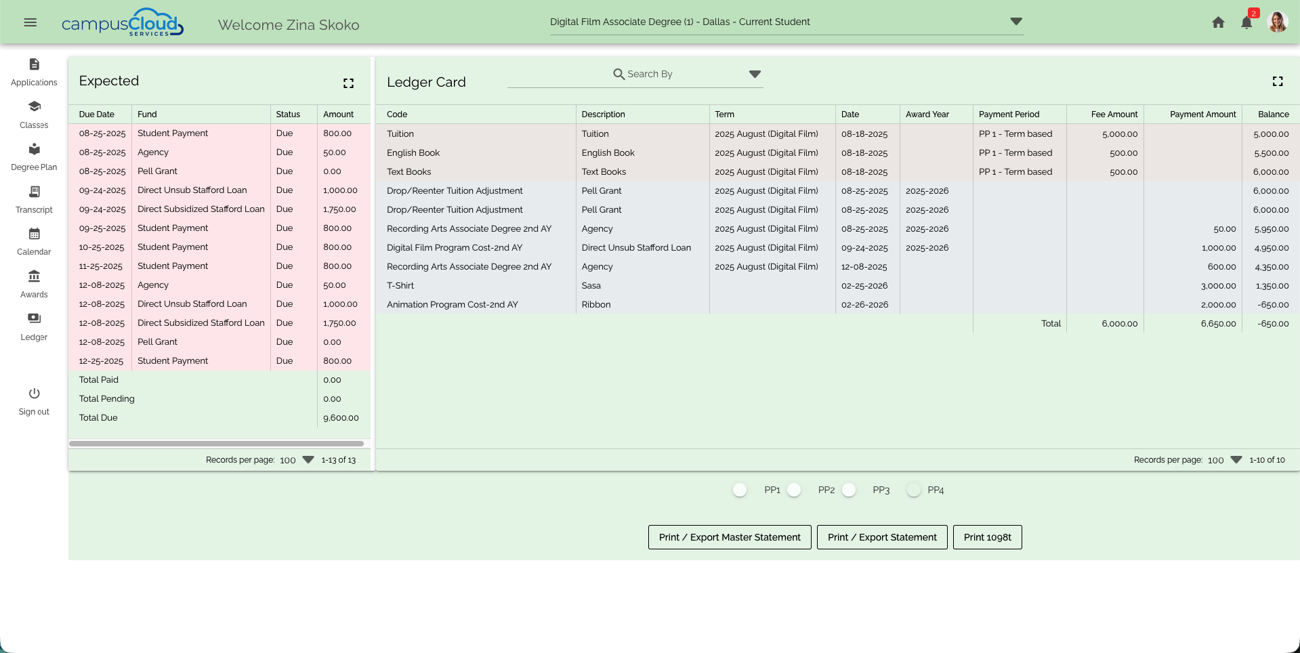This screenshot has height=653, width=1300.
Task: Select the PP1 radio button
Action: (739, 489)
